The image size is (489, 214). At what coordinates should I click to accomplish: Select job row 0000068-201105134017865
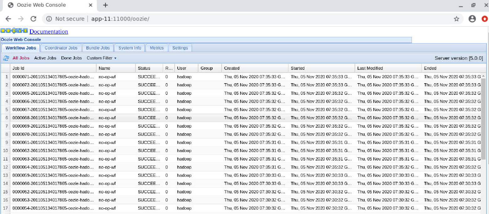[x=241, y=118]
